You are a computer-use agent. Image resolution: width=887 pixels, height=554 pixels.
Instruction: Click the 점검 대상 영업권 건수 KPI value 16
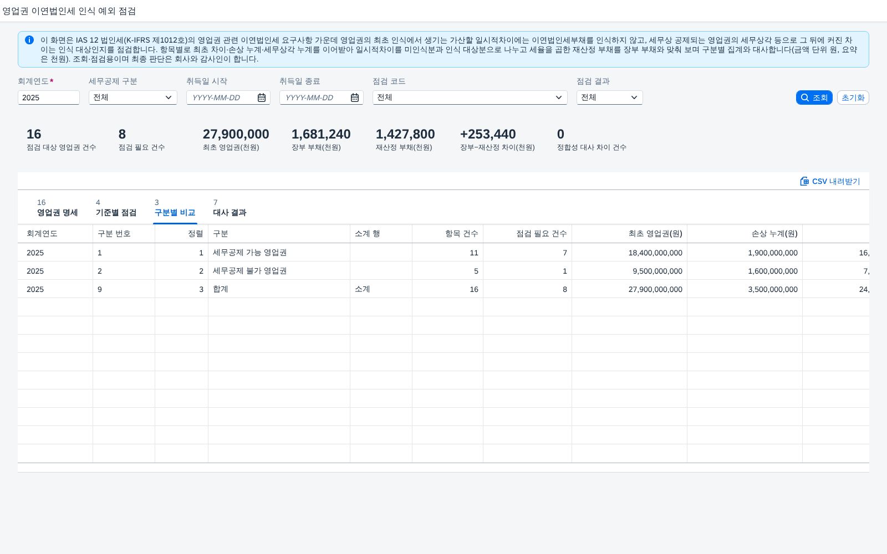(34, 134)
